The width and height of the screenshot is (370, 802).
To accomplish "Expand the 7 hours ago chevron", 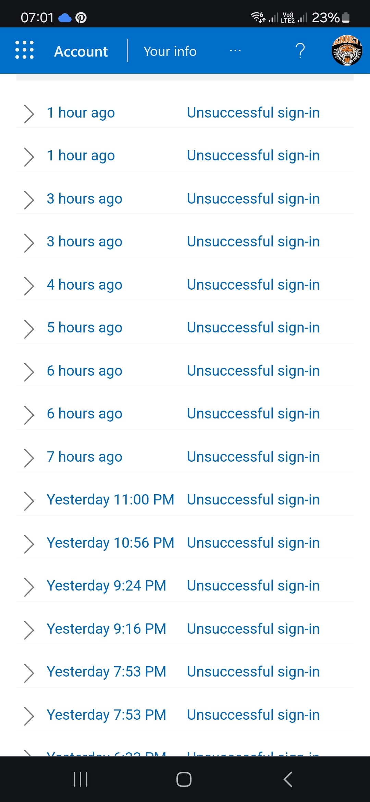I will click(29, 458).
